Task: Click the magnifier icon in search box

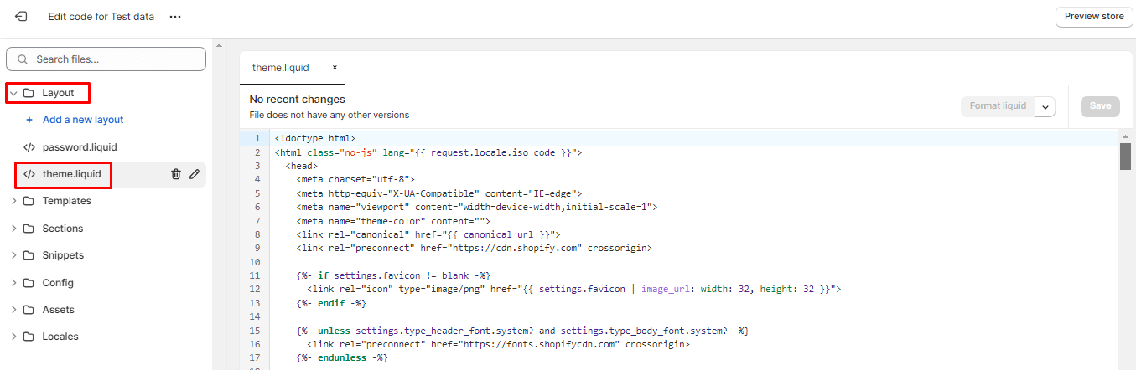Action: tap(23, 59)
